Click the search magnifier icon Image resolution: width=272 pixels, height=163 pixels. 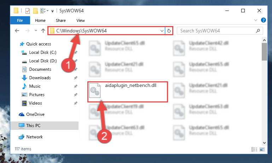click(x=258, y=31)
